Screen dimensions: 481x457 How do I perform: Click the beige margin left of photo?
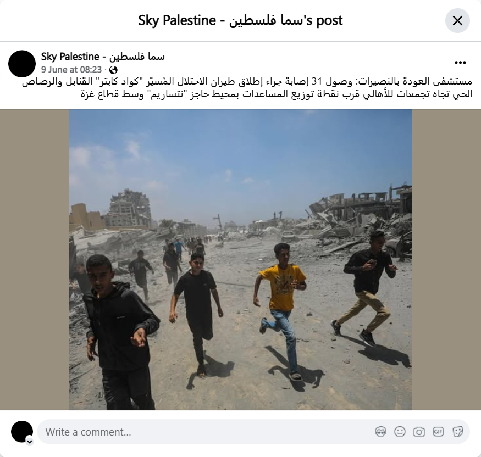(x=34, y=260)
